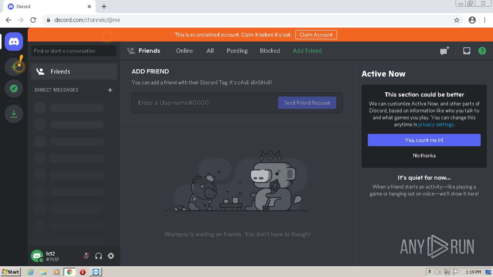Screen dimensions: 493x277
Task: Show hidden tray icons arrow
Action: click(429, 272)
